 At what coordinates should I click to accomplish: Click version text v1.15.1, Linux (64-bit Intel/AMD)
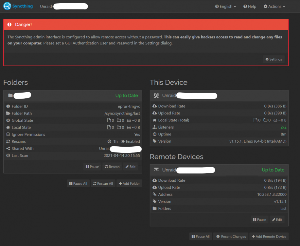(x=258, y=141)
